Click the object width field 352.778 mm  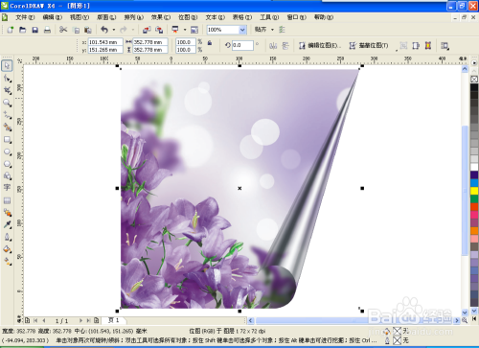pos(149,42)
